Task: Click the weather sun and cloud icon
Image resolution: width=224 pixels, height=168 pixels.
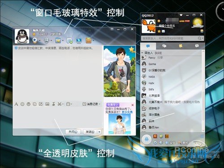Action: coord(198,23)
